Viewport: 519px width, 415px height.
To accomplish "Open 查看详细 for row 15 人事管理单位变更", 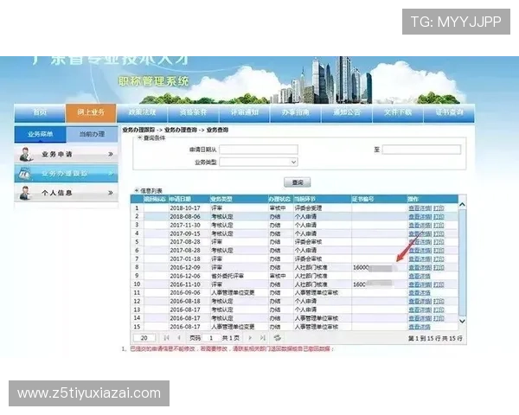I will coord(420,327).
